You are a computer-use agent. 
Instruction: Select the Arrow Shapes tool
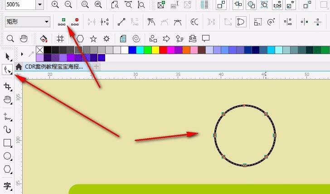point(166,39)
